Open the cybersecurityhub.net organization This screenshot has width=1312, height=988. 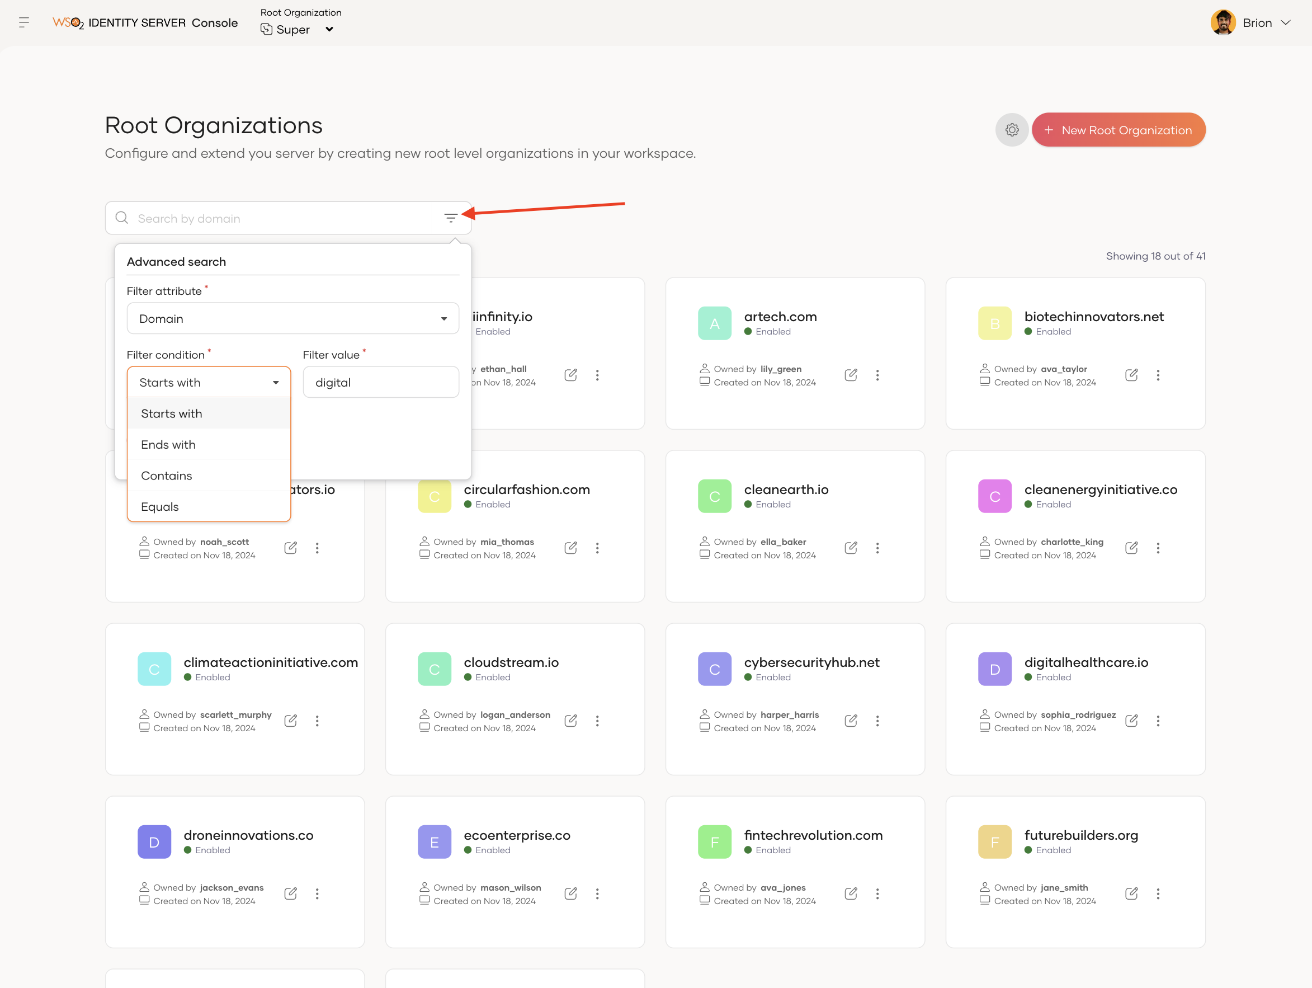[811, 662]
